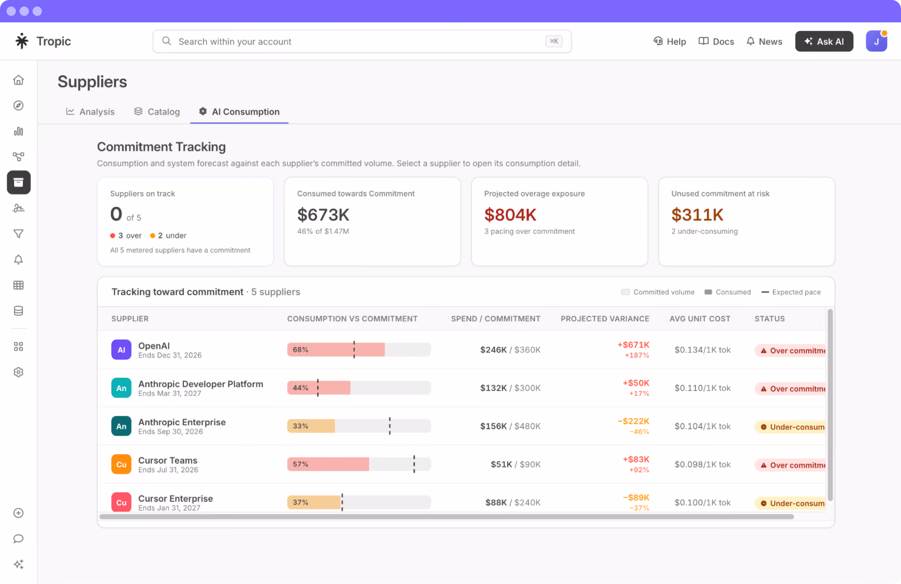Open the workflow nodes icon in sidebar
Screen dimensions: 901x584
tap(19, 157)
